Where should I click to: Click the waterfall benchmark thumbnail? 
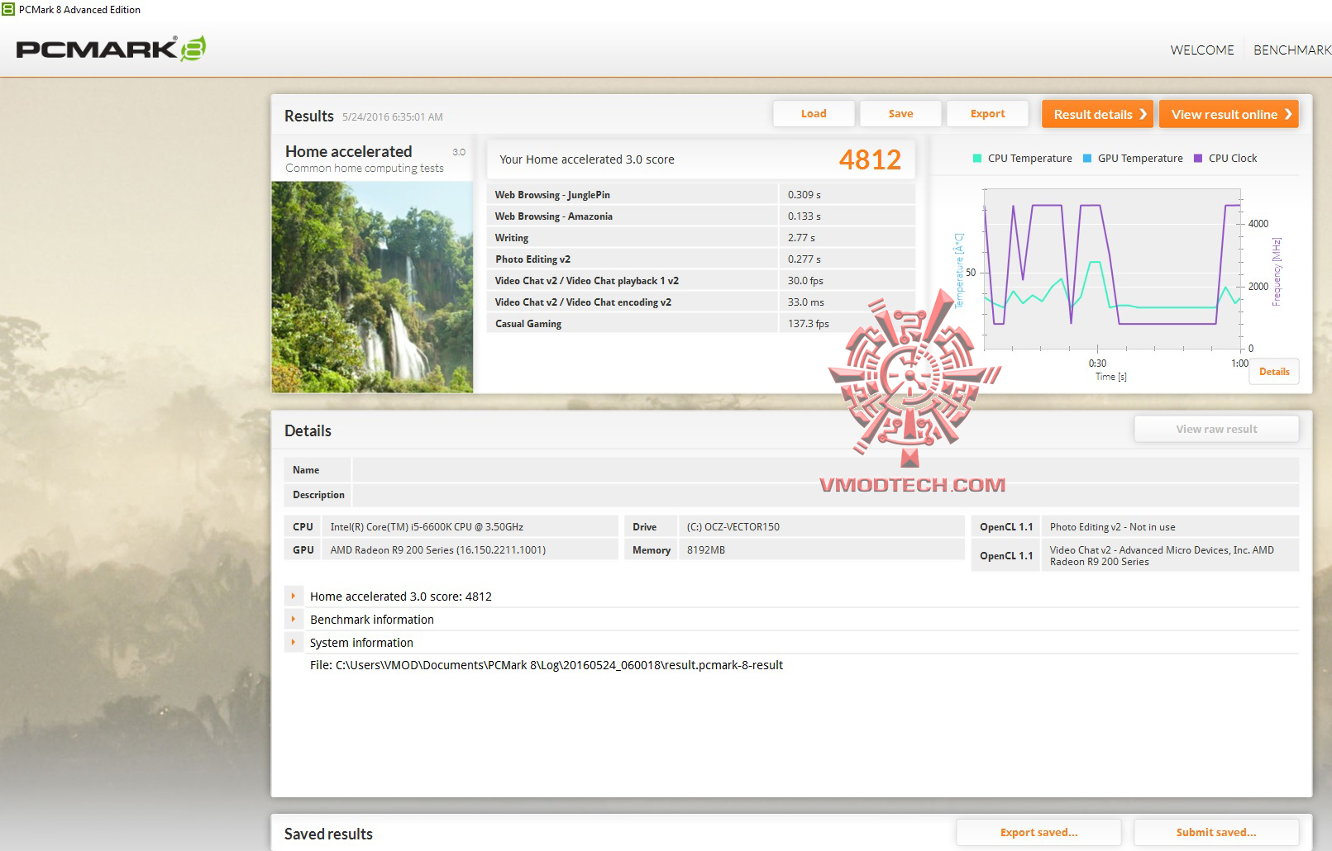372,287
